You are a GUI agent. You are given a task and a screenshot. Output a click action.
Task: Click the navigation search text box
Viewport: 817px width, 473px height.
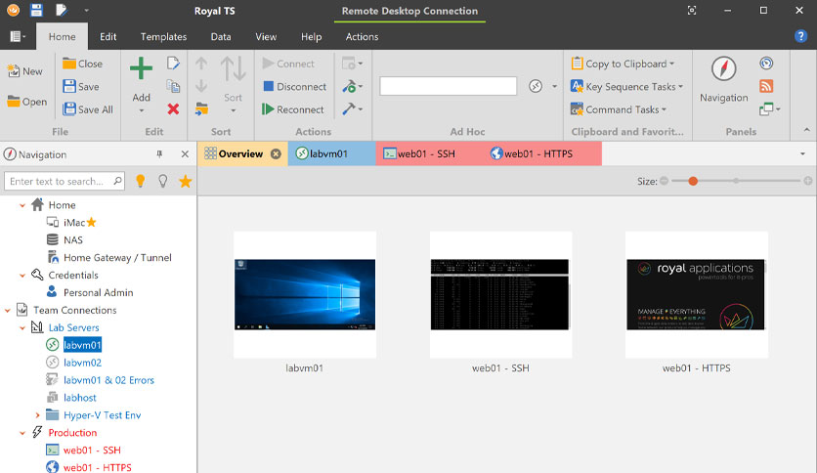tap(64, 181)
